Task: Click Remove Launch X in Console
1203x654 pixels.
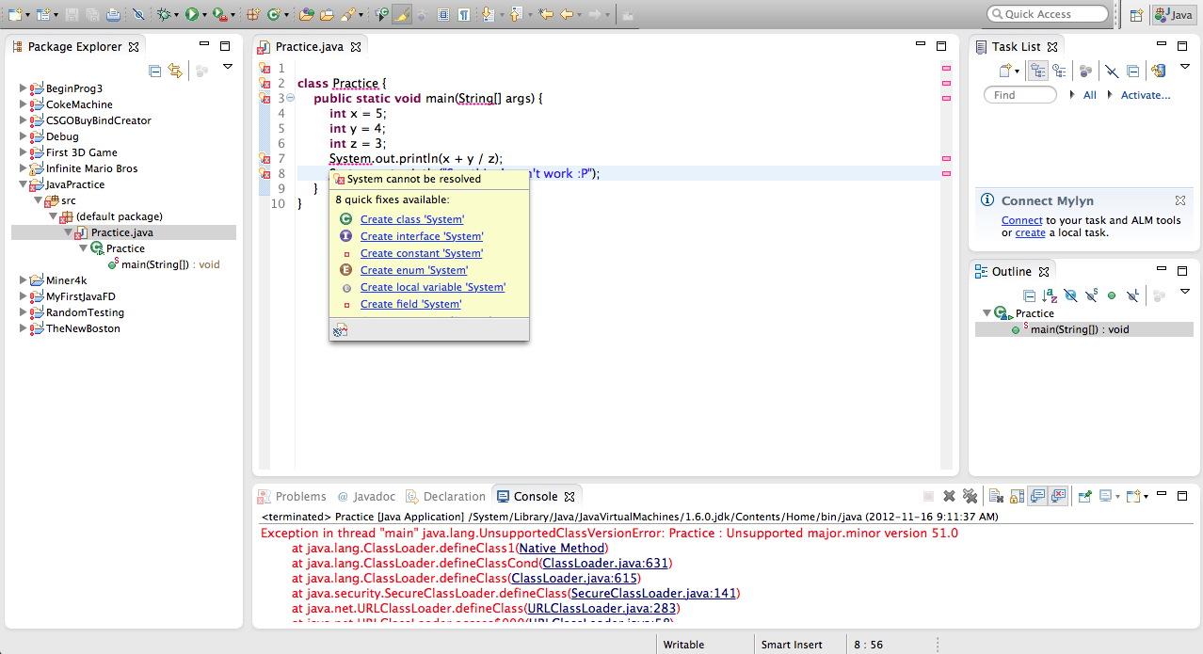Action: tap(950, 496)
